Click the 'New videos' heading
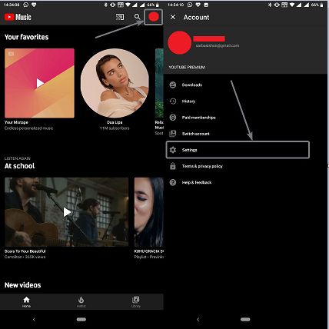Image resolution: width=329 pixels, height=329 pixels. (x=22, y=285)
